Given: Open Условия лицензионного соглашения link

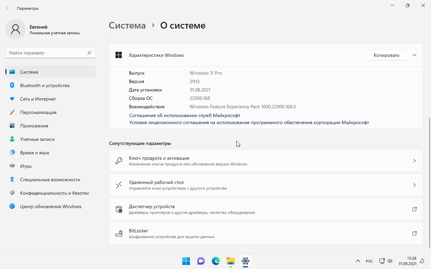Looking at the screenshot, I should point(249,122).
